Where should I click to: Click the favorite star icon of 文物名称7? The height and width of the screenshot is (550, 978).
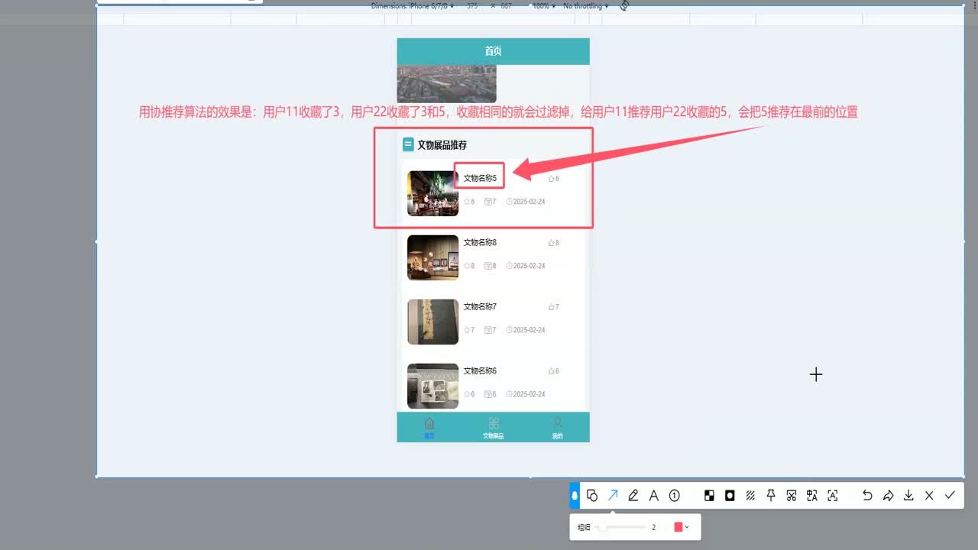coord(467,330)
